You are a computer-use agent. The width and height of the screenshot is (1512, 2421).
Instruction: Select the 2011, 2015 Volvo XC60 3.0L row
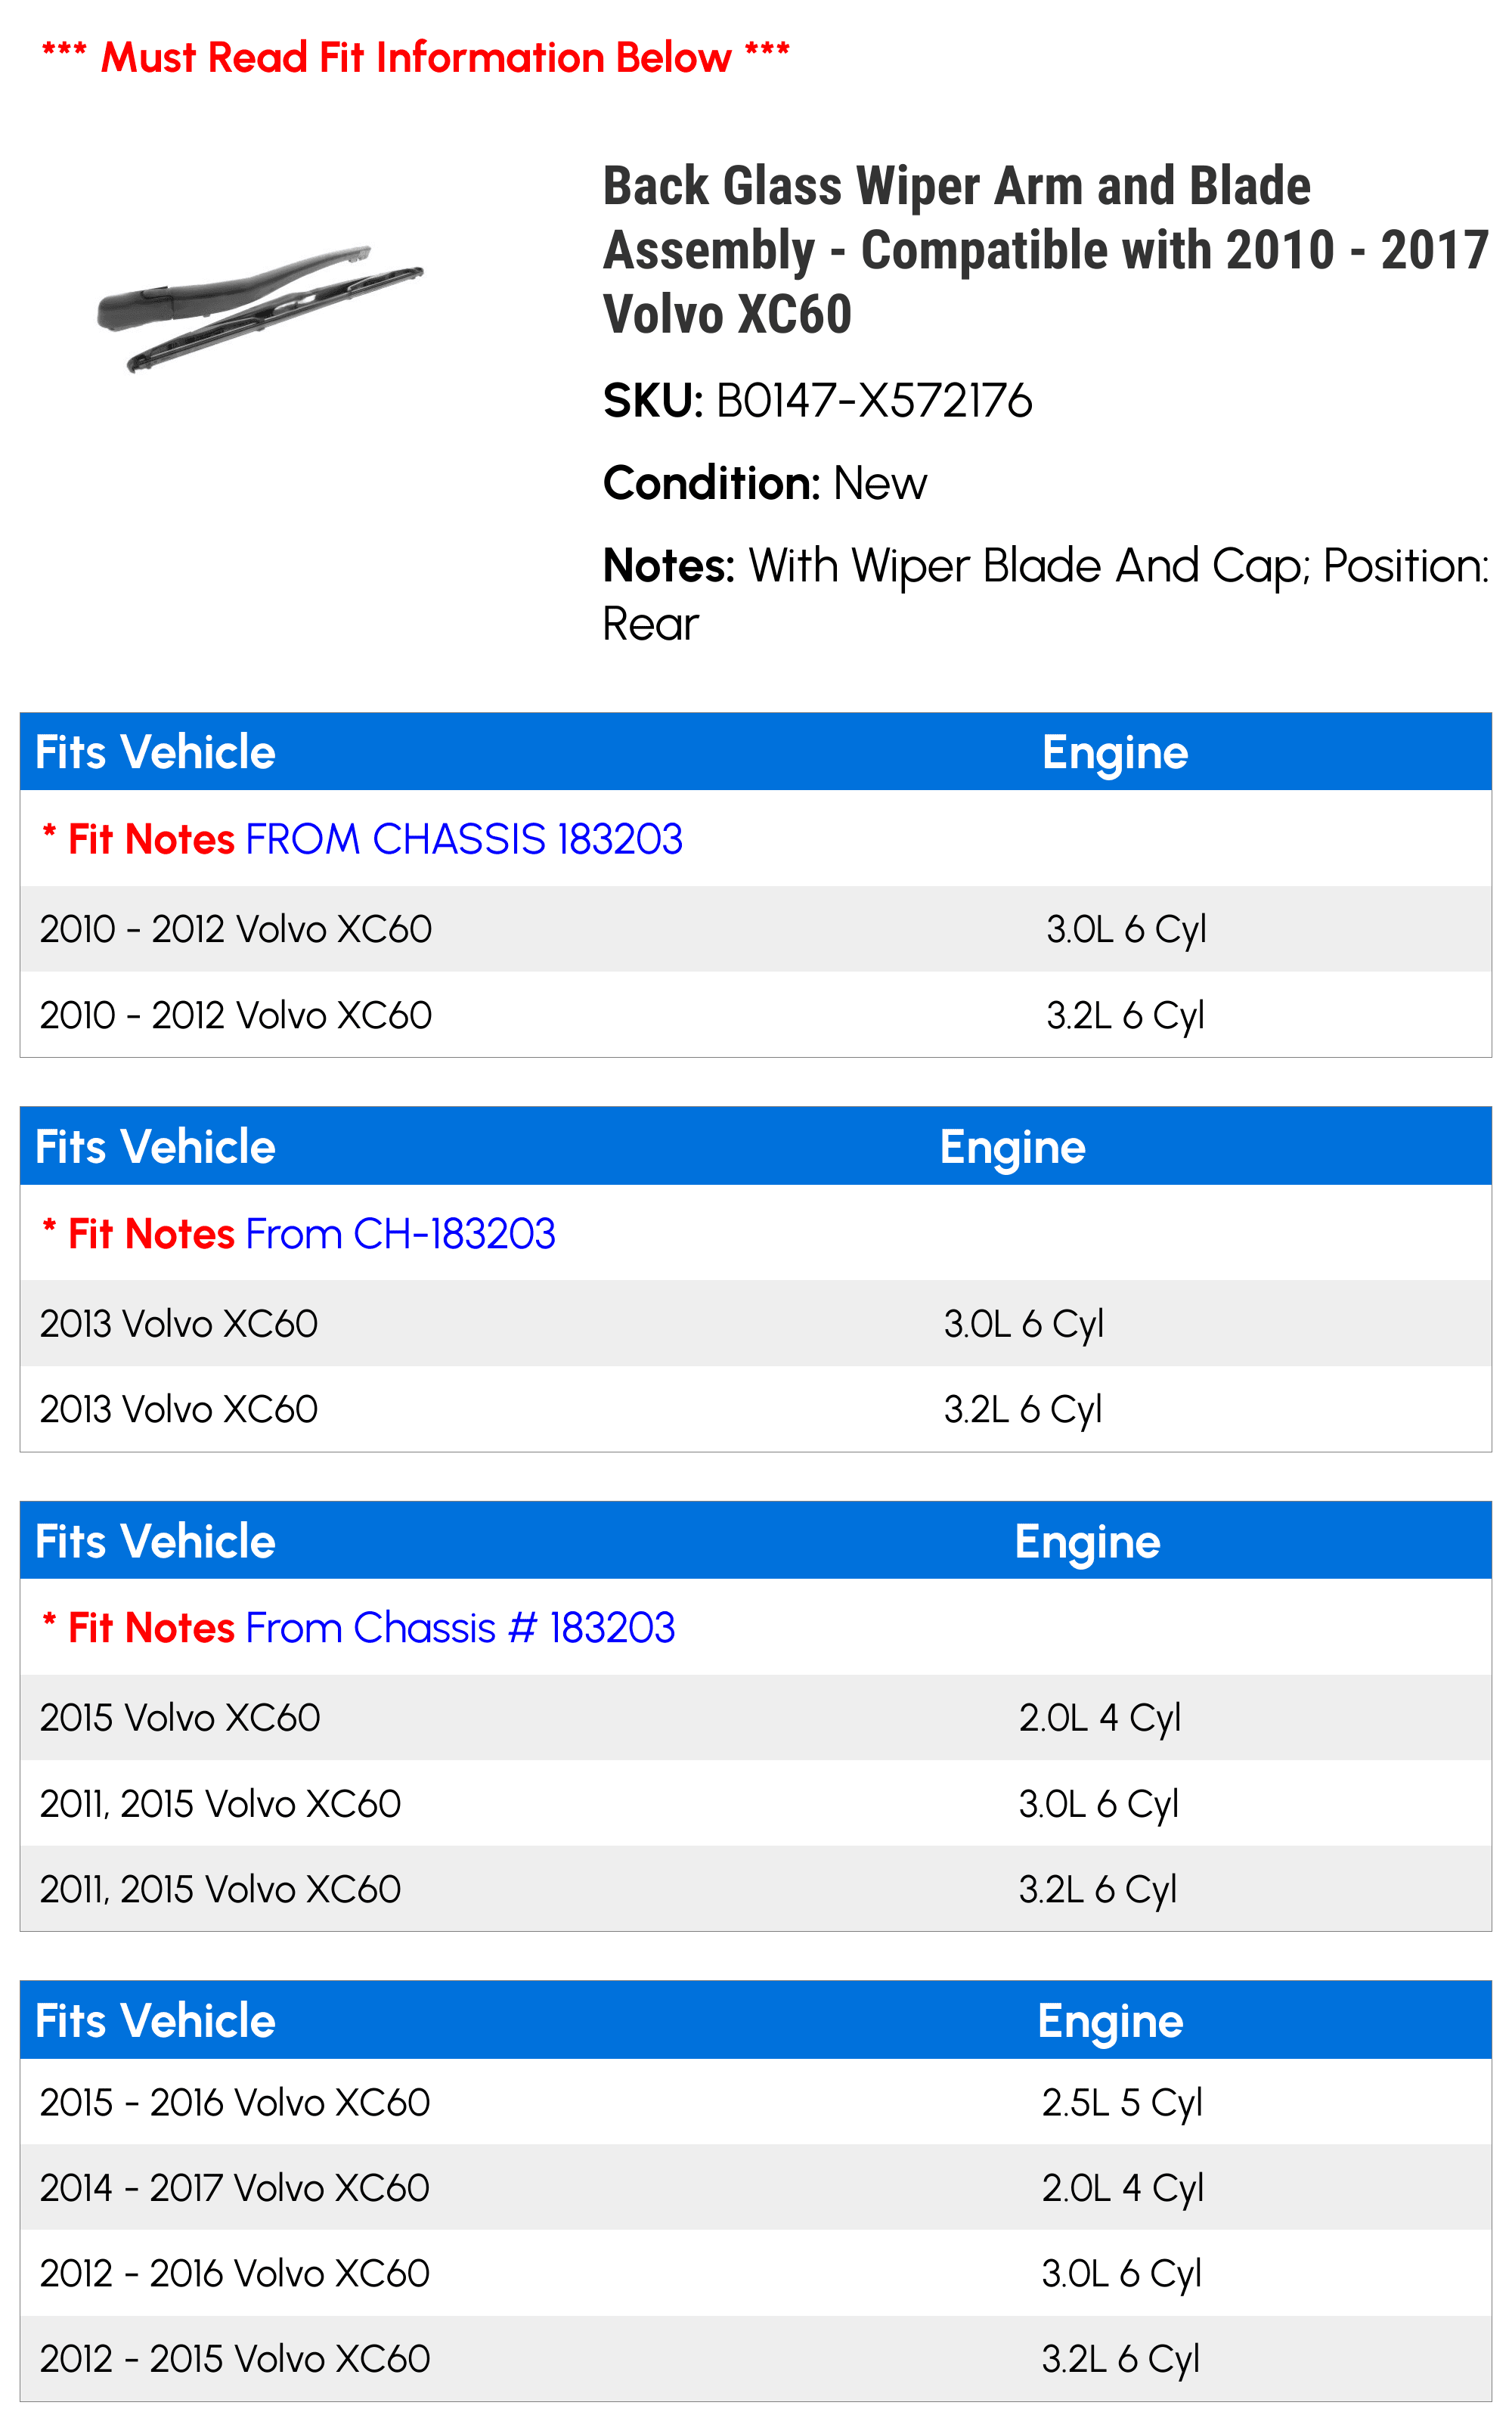756,1804
